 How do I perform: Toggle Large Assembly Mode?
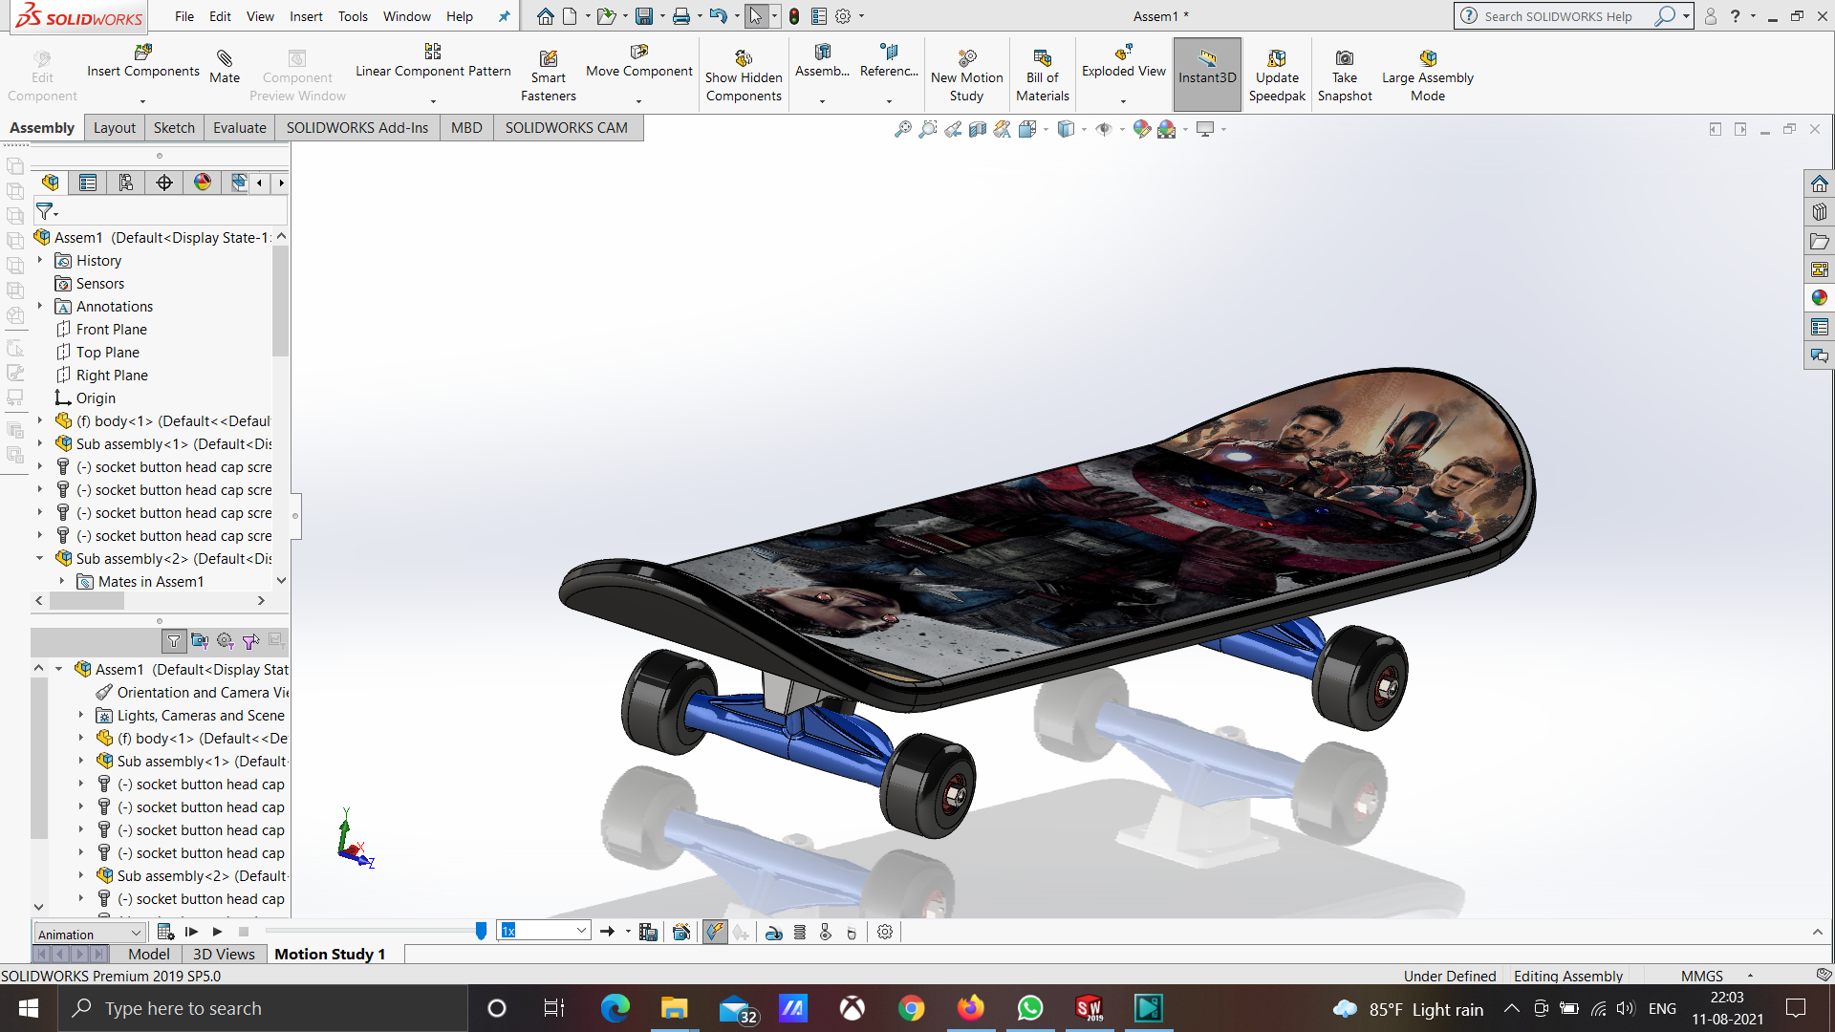coord(1427,75)
